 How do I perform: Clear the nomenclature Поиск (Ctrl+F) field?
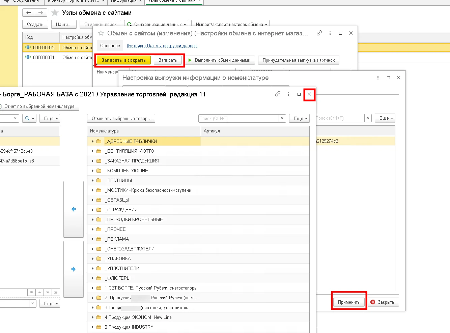pos(282,118)
